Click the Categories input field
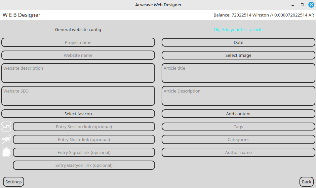The height and width of the screenshot is (188, 316). (x=238, y=139)
